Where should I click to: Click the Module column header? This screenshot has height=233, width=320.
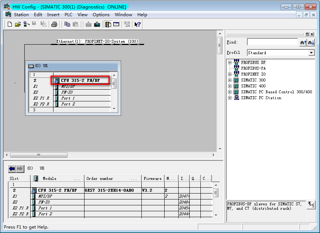pyautogui.click(x=57, y=178)
